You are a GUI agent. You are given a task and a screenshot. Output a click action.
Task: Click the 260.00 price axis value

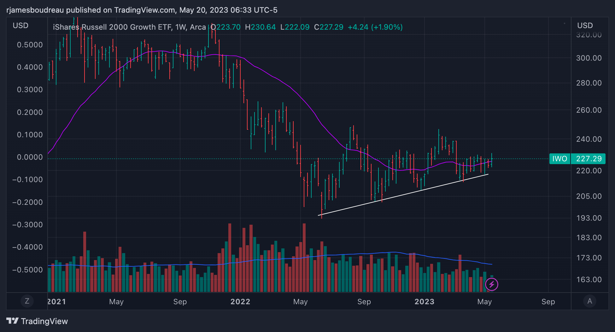589,110
